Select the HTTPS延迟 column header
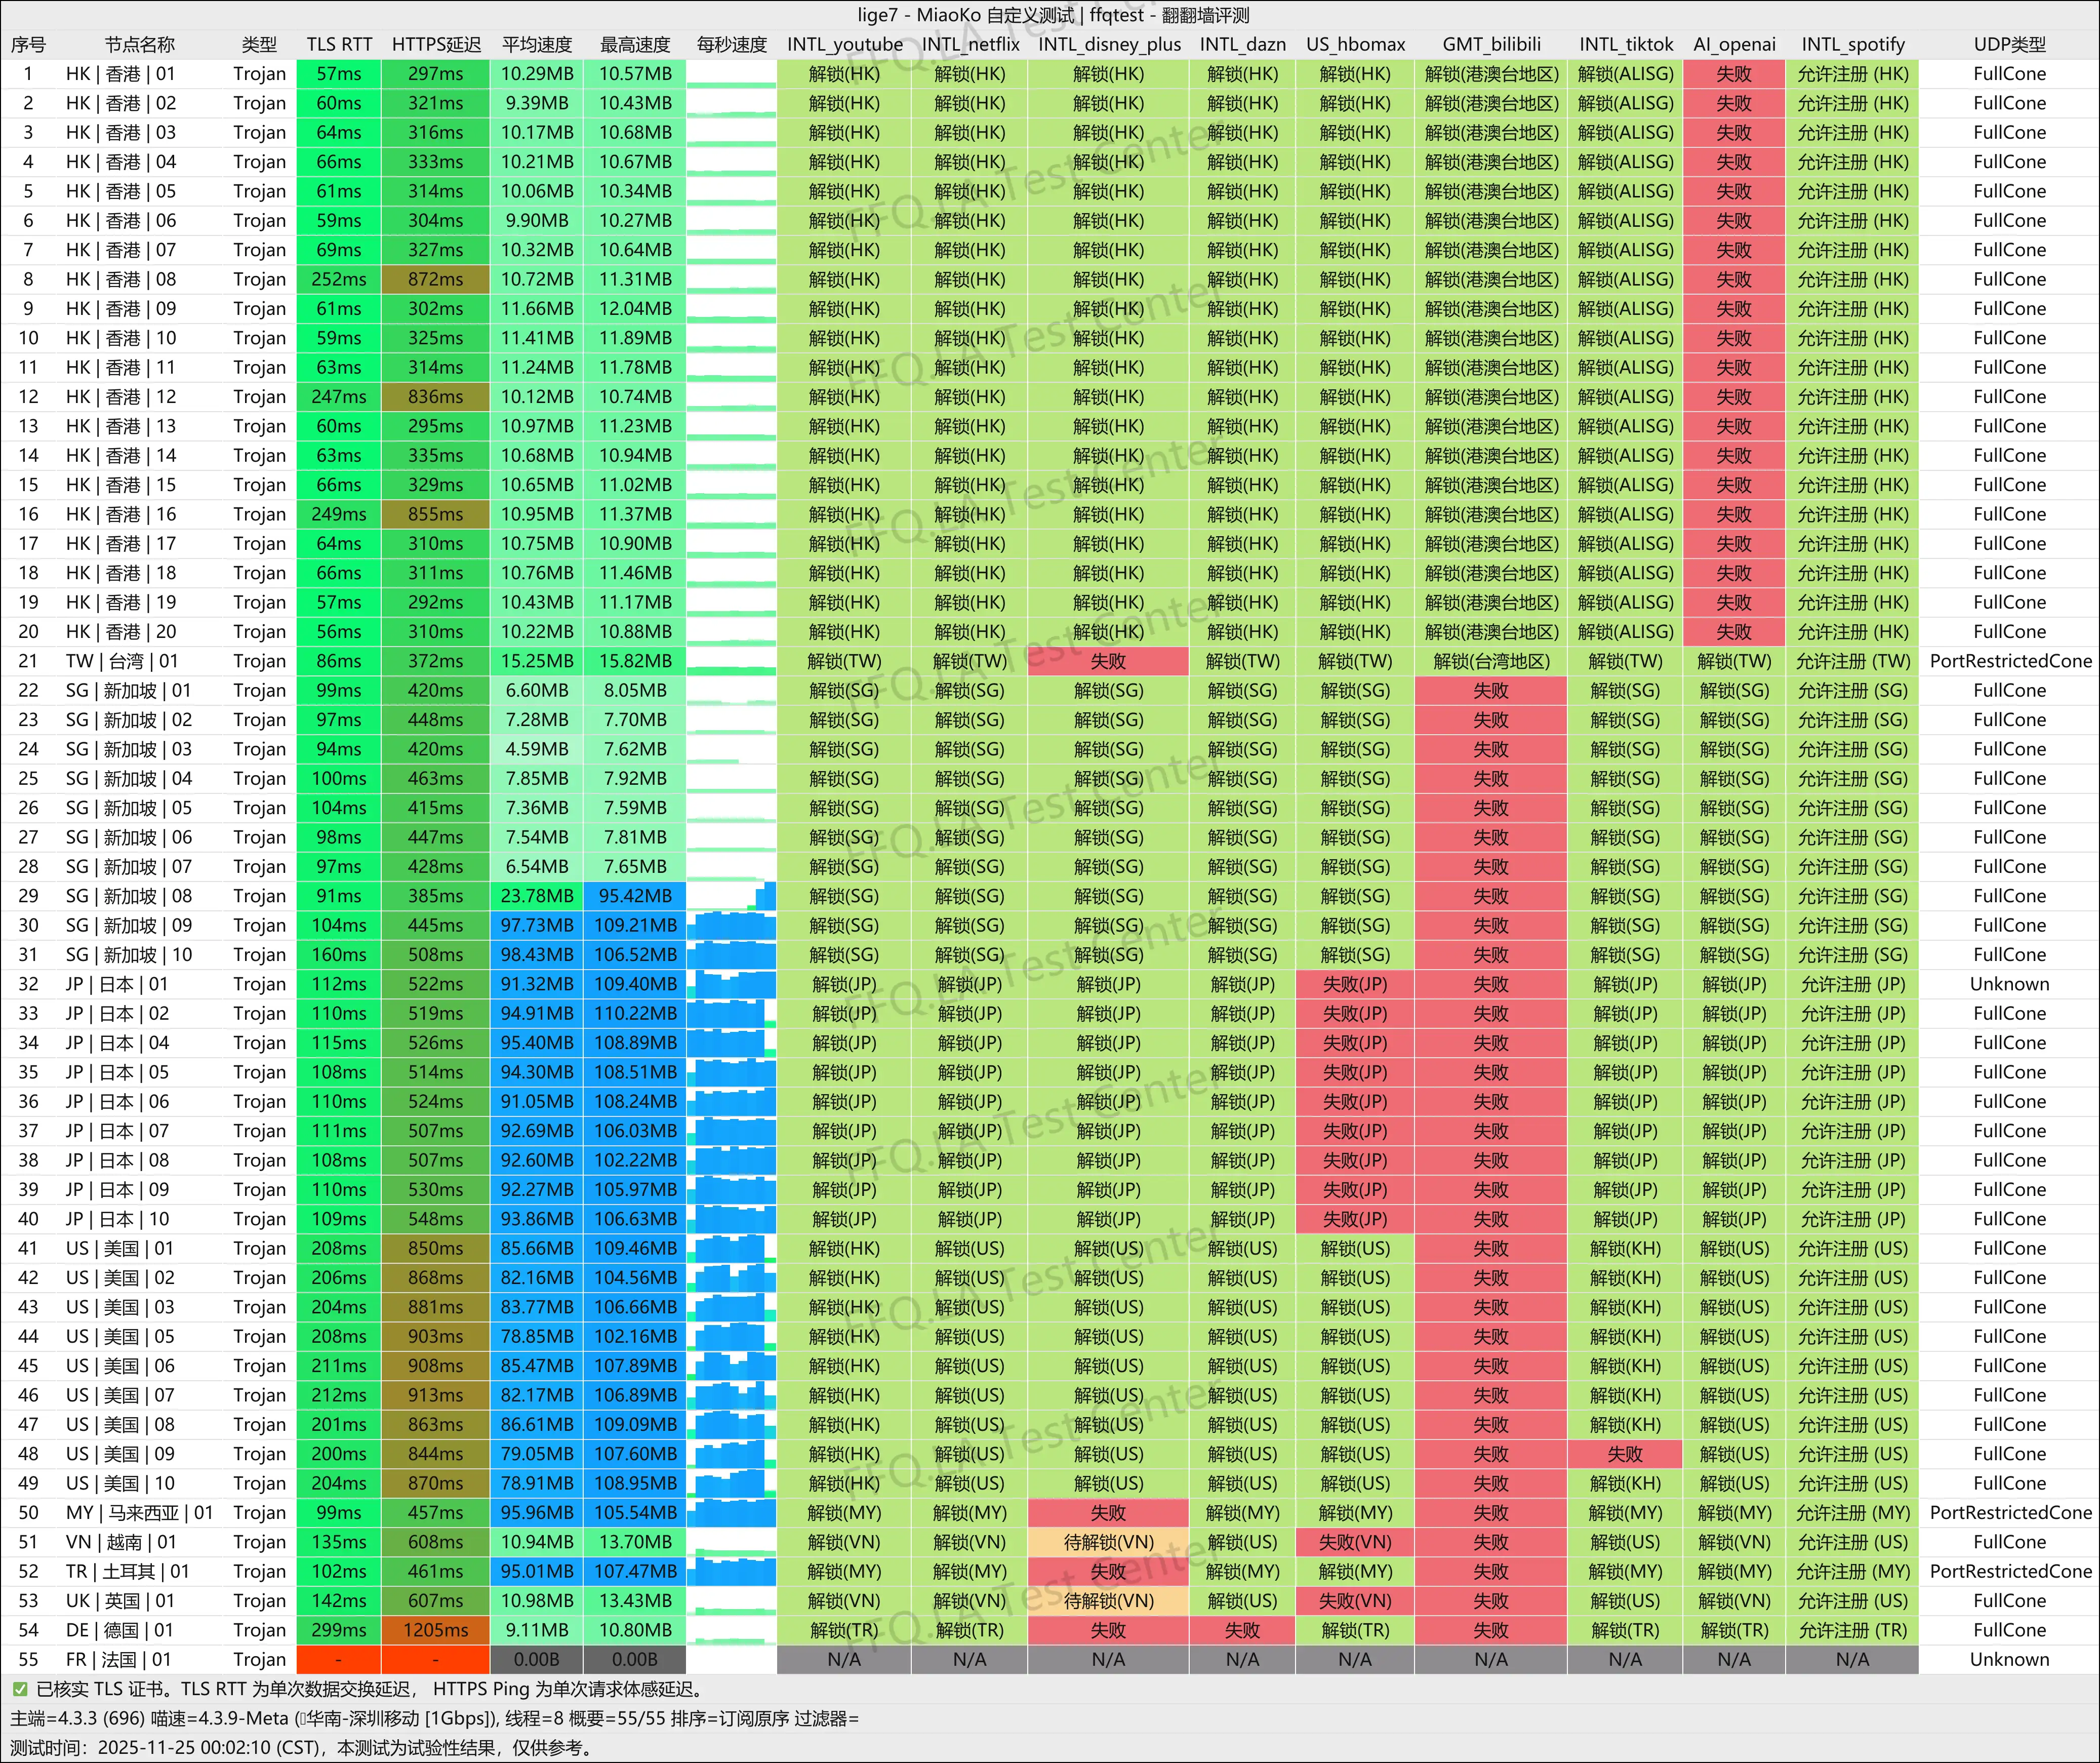Screen dimensions: 2100x1763 [436, 45]
